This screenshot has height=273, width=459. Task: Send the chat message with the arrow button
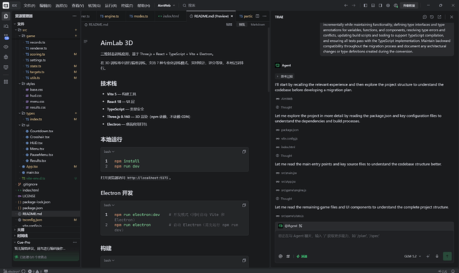pos(447,256)
